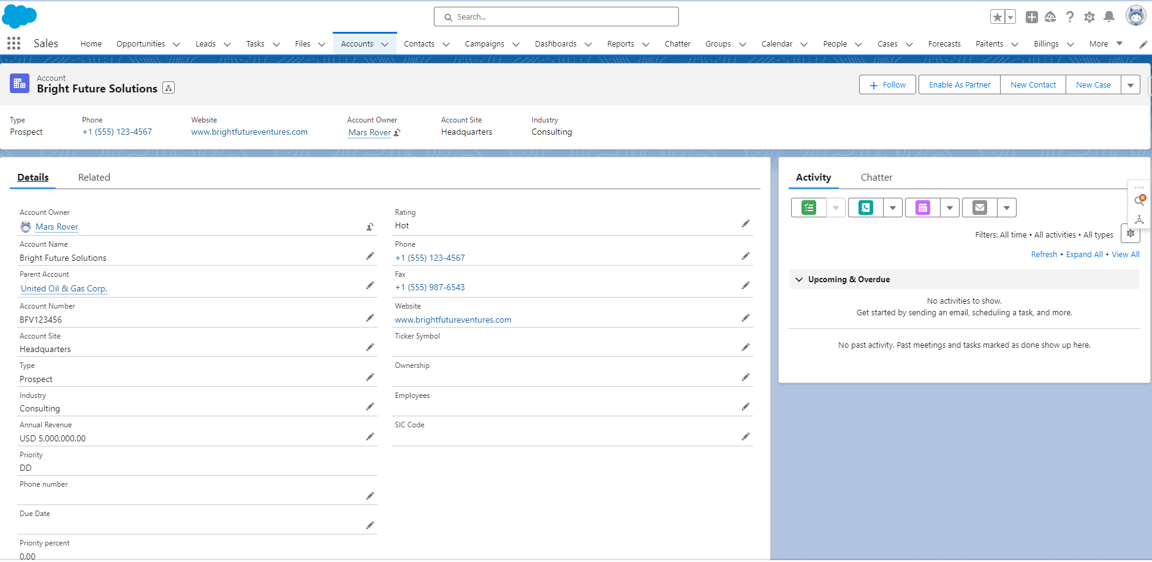Click Refresh in the activity timeline
The image size is (1152, 562).
(1044, 254)
